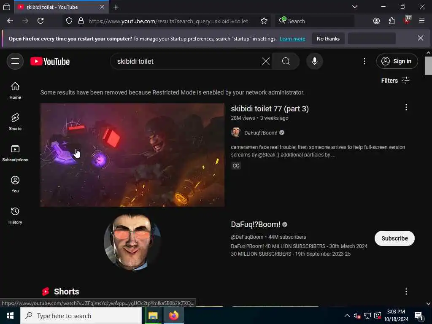Bookmark this page with the star icon
This screenshot has height=324, width=432.
(x=264, y=21)
